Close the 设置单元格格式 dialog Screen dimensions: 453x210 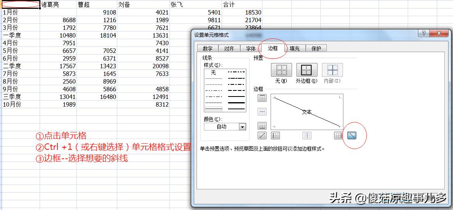(438, 33)
